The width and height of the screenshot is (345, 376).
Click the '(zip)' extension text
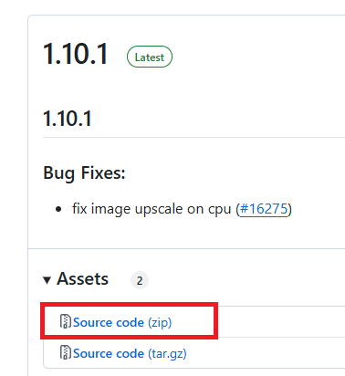[x=160, y=322]
